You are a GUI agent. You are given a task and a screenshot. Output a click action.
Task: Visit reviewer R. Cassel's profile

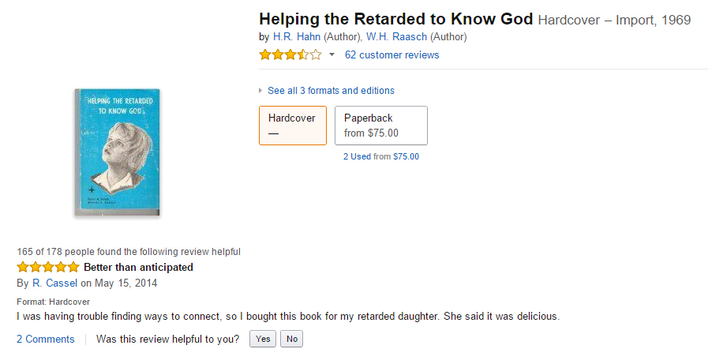(54, 283)
